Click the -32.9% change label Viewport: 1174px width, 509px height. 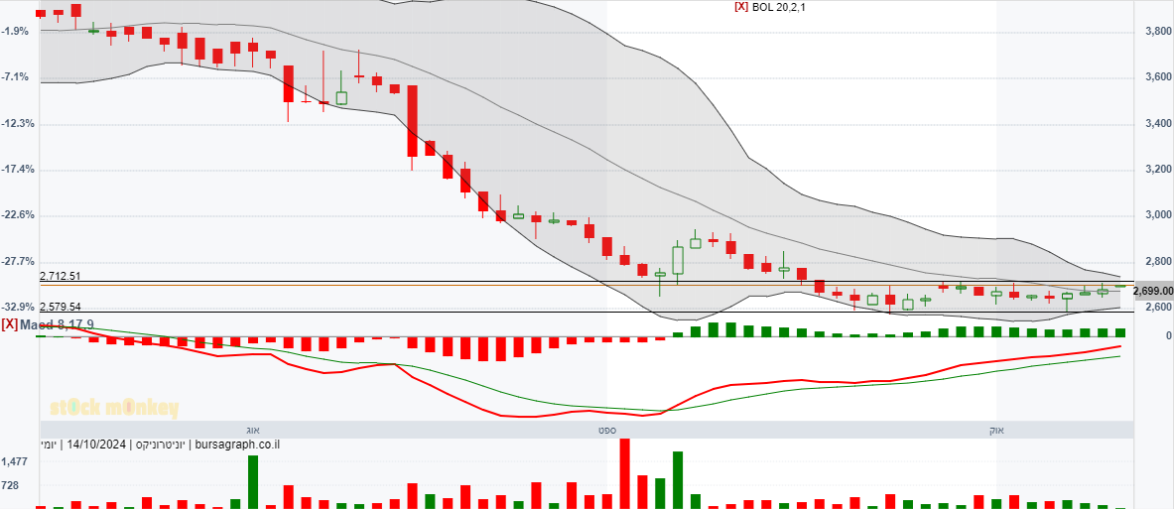(x=17, y=307)
